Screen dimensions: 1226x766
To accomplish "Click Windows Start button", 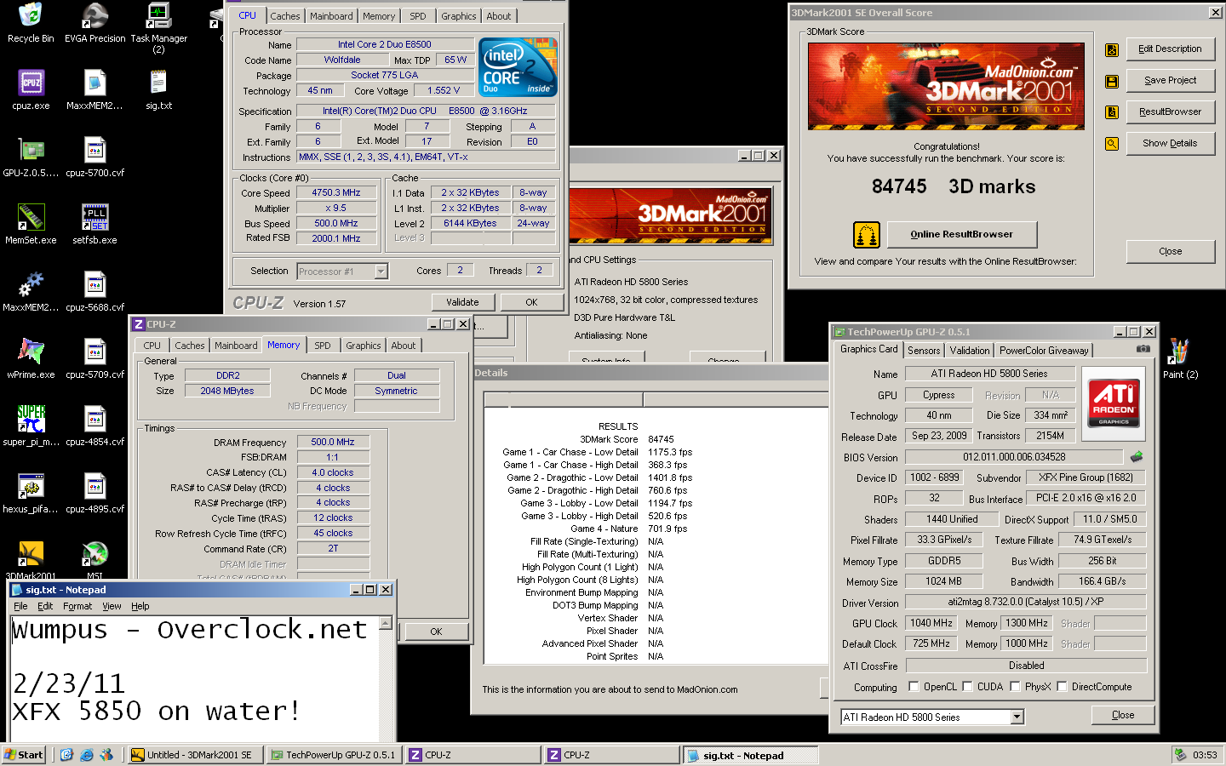I will [x=24, y=755].
